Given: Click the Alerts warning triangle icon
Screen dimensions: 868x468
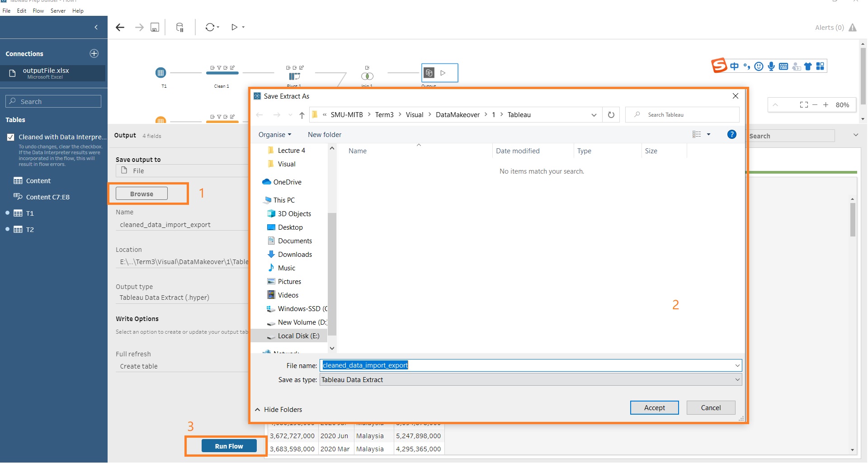Looking at the screenshot, I should tap(853, 28).
